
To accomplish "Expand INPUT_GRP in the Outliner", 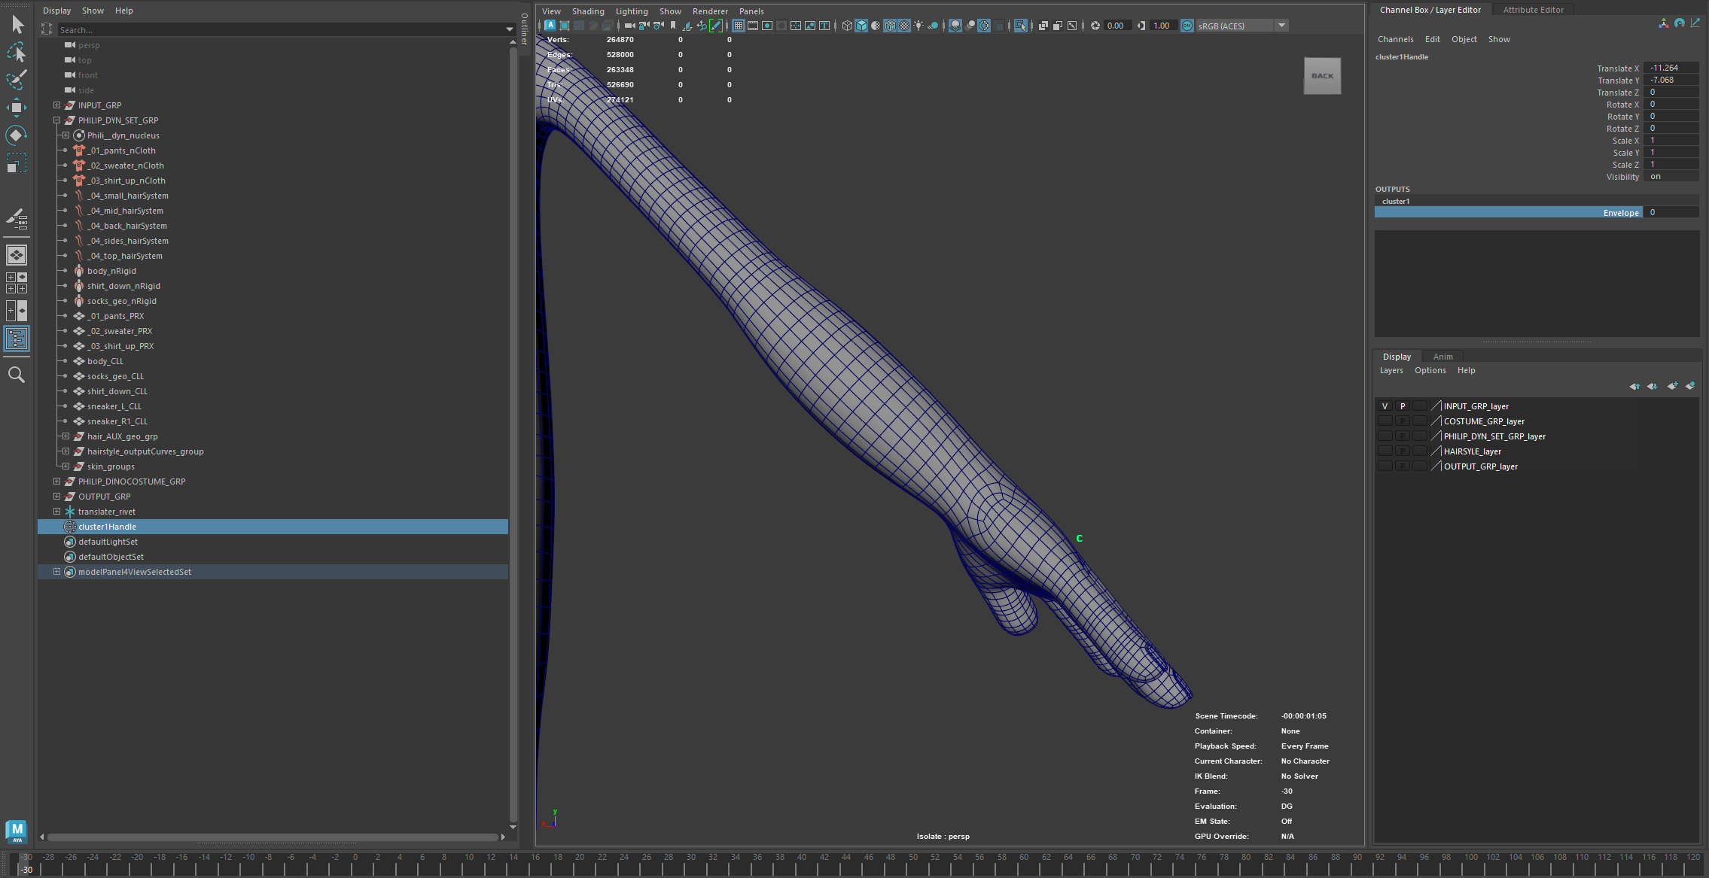I will [x=56, y=105].
